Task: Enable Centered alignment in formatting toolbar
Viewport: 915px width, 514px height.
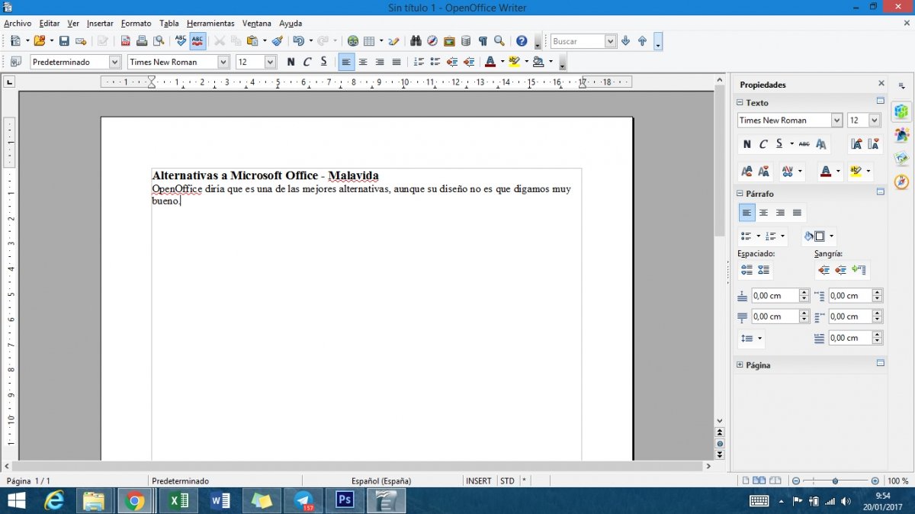Action: (x=363, y=62)
